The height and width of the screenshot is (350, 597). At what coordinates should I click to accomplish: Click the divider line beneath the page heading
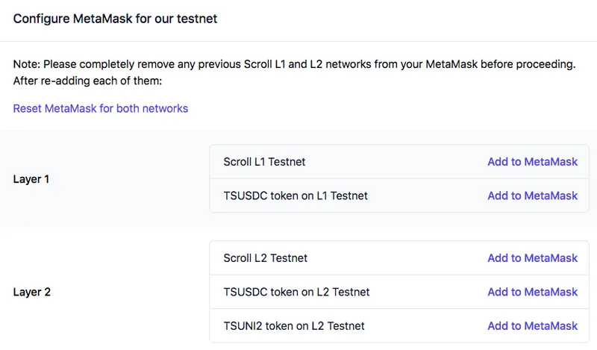[298, 41]
